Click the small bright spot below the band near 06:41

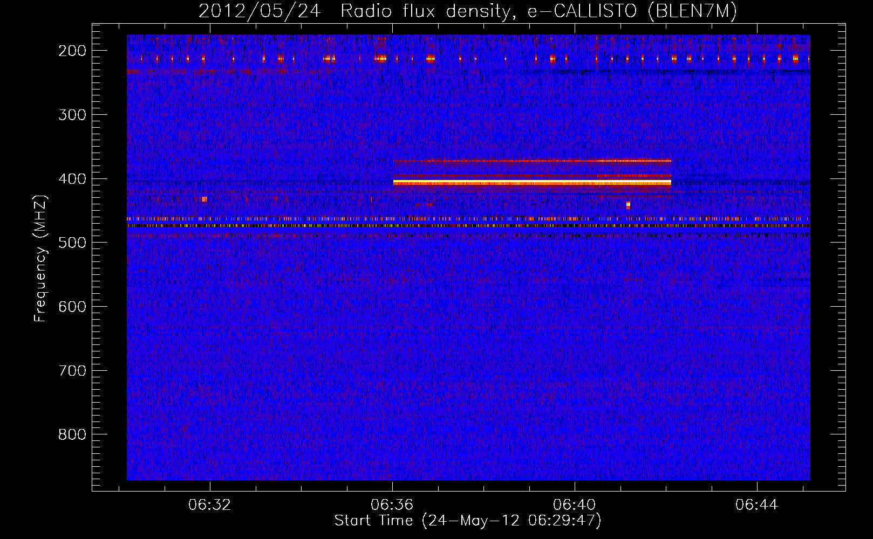coord(628,205)
